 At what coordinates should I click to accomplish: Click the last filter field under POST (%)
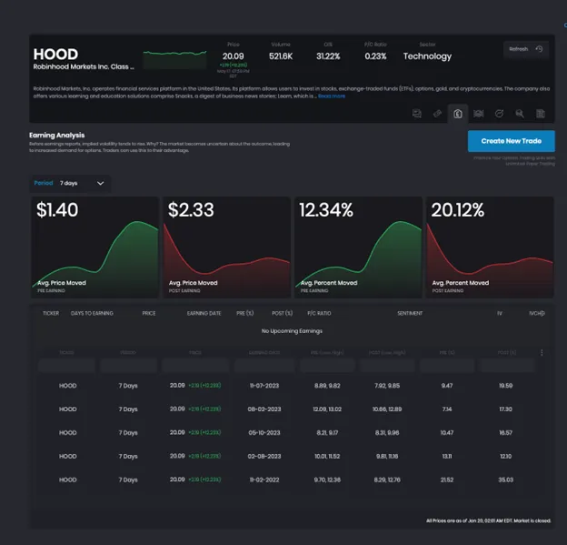[506, 366]
